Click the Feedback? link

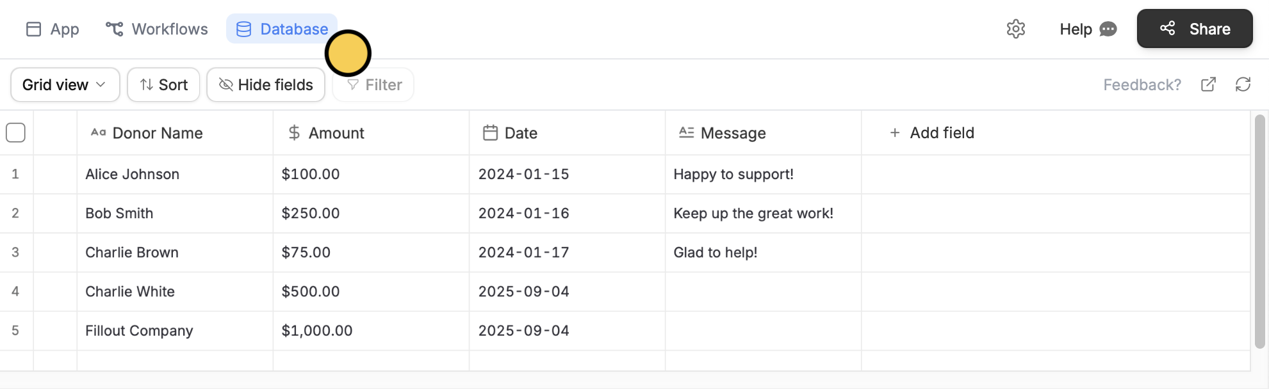(1142, 84)
